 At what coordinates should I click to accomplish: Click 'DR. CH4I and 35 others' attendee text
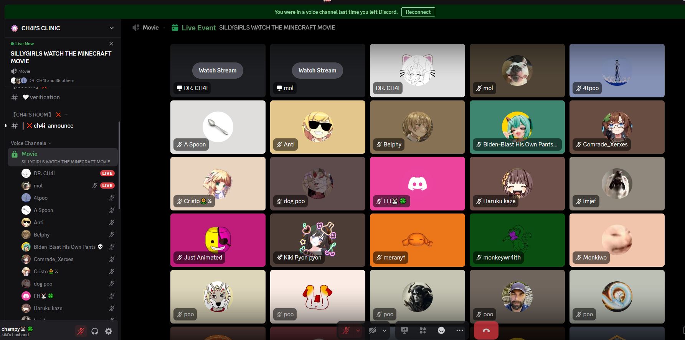[51, 80]
